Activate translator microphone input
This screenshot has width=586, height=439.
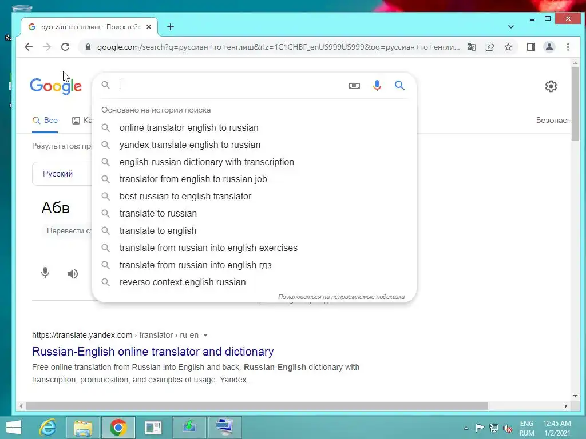tap(45, 273)
